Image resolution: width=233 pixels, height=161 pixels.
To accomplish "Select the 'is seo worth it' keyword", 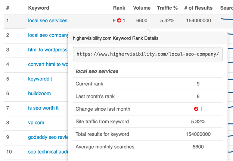I will pos(43,108).
